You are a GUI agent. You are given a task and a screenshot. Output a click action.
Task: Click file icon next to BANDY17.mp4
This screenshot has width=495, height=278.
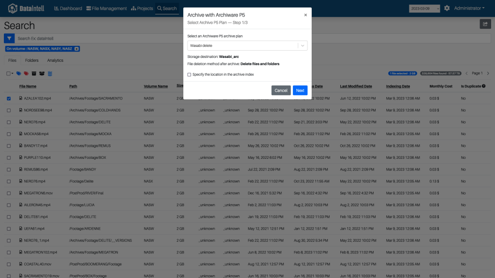[x=20, y=146]
